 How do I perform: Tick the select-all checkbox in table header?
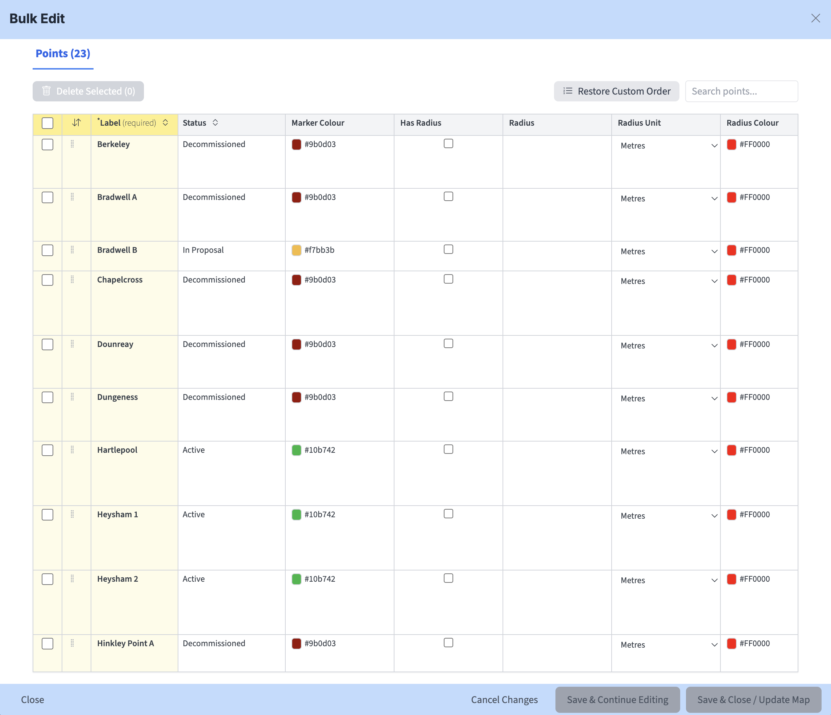47,123
